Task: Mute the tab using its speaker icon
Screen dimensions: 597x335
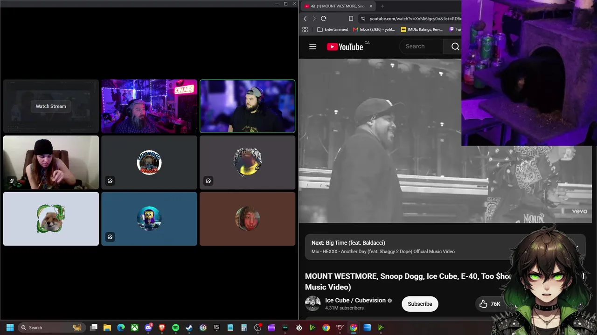Action: tap(312, 6)
